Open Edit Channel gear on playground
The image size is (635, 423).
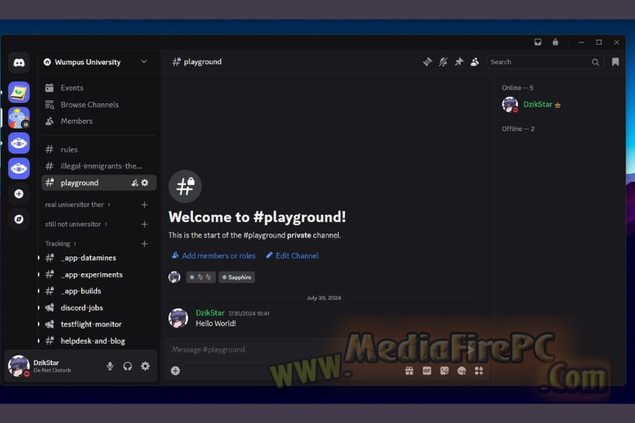(145, 183)
